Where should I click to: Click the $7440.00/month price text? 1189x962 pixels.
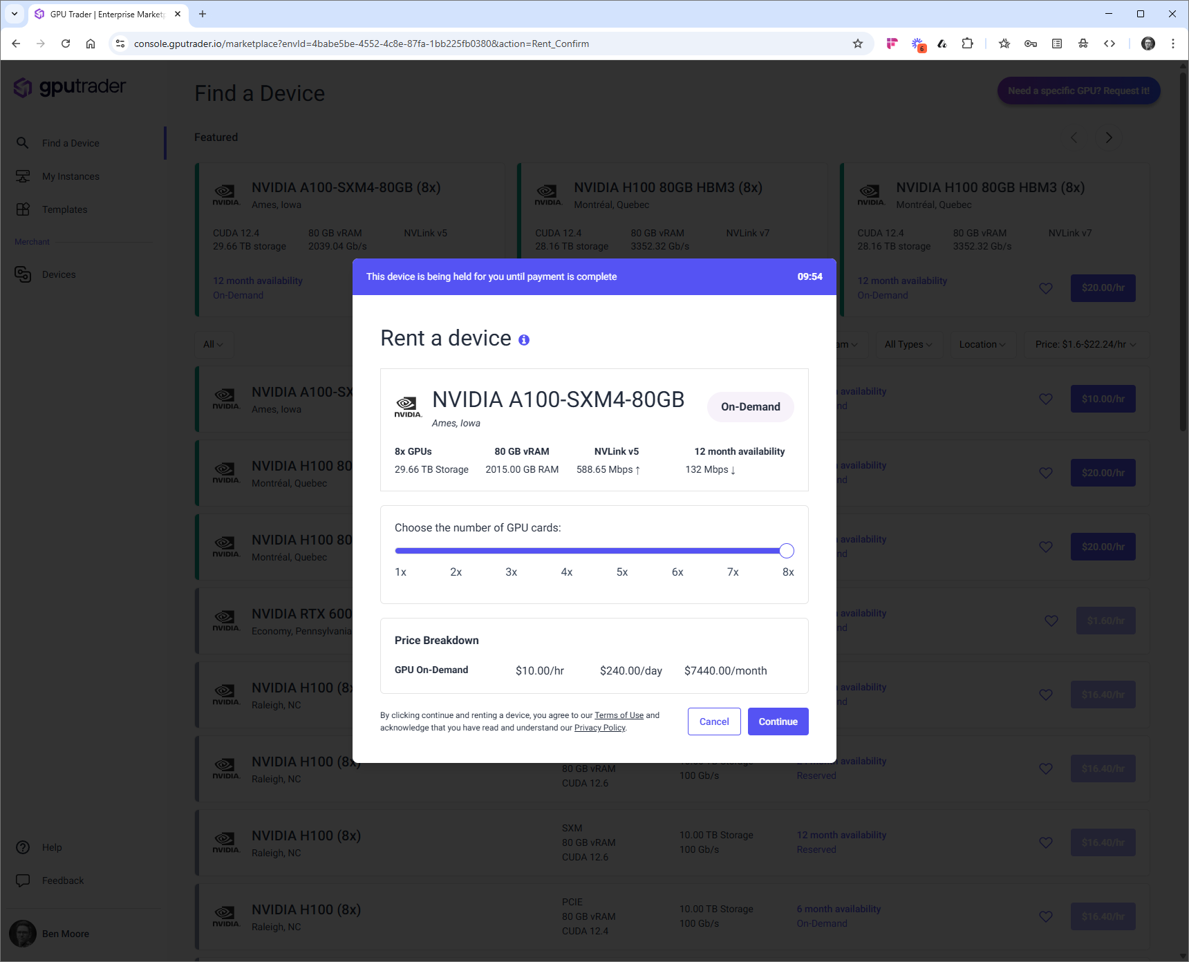[725, 670]
